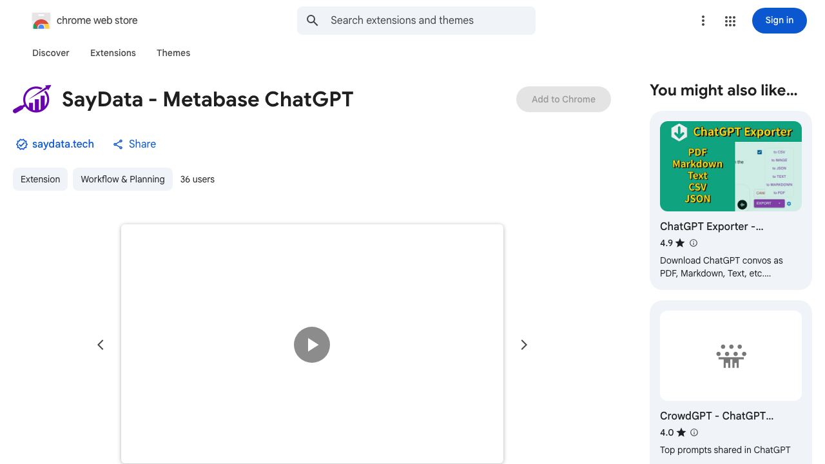Click the 36 users text
Screen dimensions: 825x464
tap(197, 179)
